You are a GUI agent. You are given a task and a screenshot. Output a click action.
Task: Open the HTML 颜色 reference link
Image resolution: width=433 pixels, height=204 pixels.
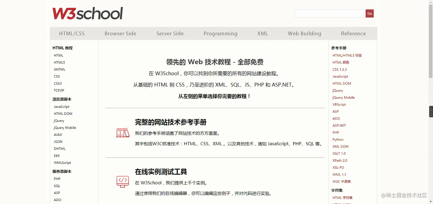[x=341, y=62]
